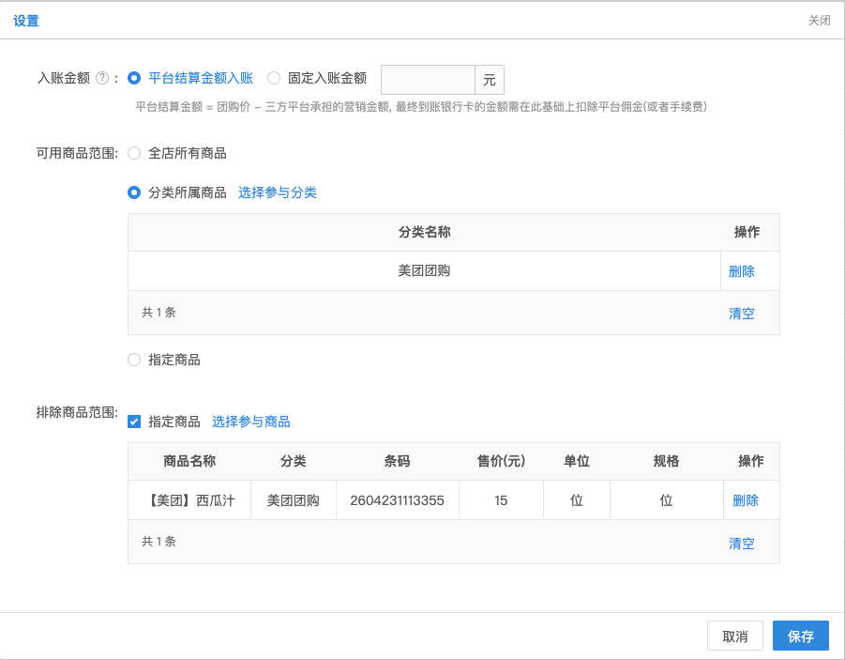The height and width of the screenshot is (660, 845).
Task: Click the 规格 column header
Action: 666,461
